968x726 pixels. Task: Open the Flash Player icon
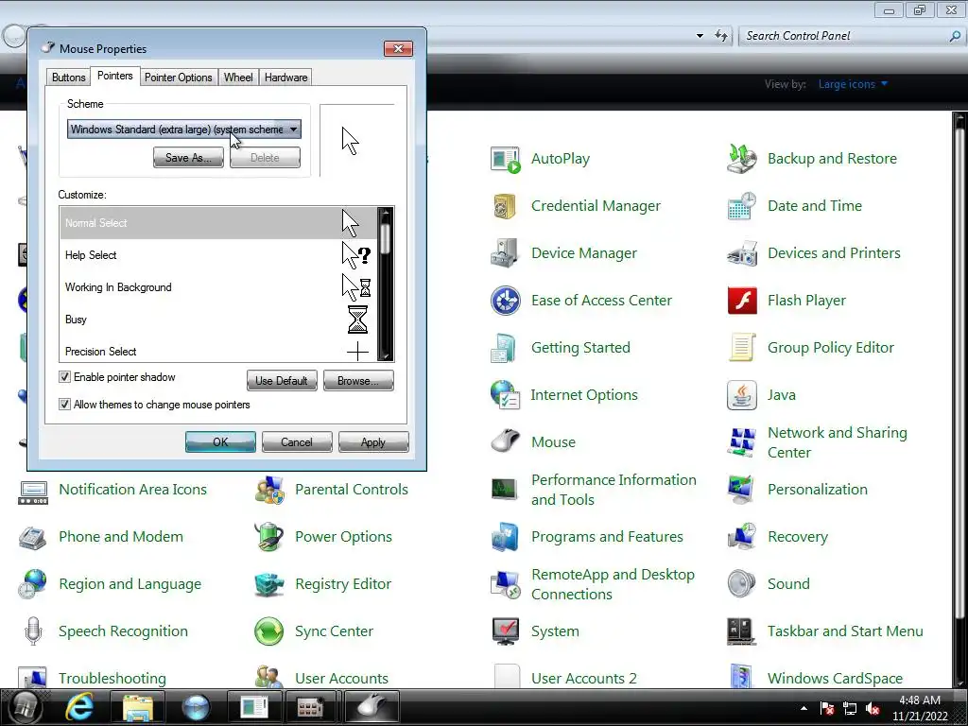(741, 301)
